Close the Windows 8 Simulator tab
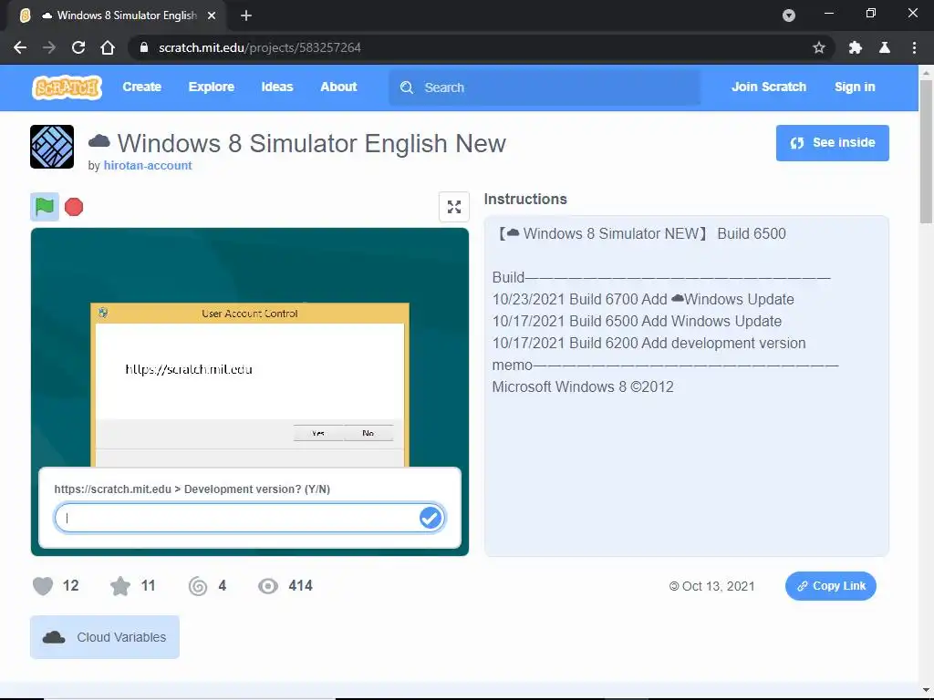This screenshot has height=700, width=934. point(212,15)
